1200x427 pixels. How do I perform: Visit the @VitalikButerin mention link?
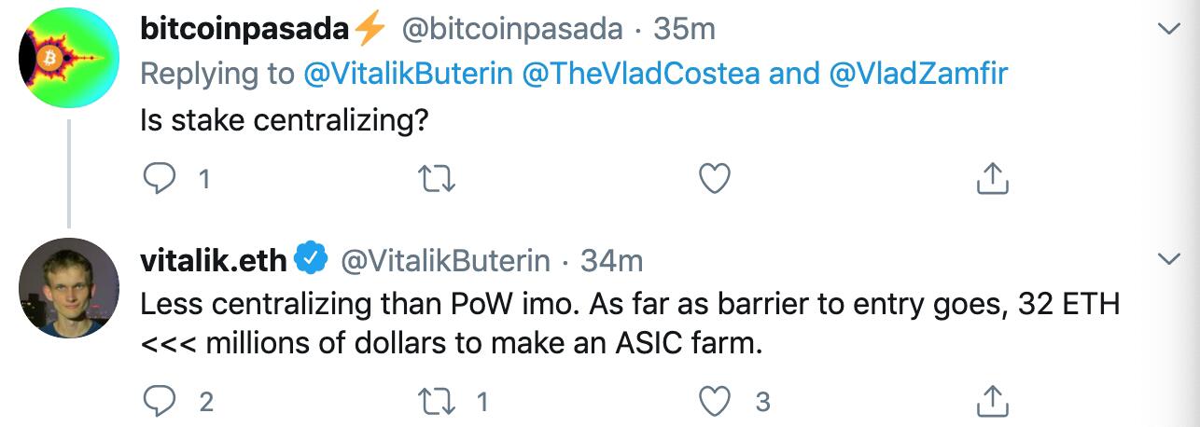pyautogui.click(x=409, y=75)
